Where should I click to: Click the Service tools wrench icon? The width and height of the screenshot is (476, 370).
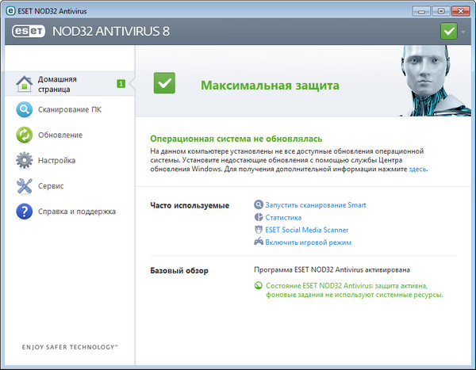25,185
